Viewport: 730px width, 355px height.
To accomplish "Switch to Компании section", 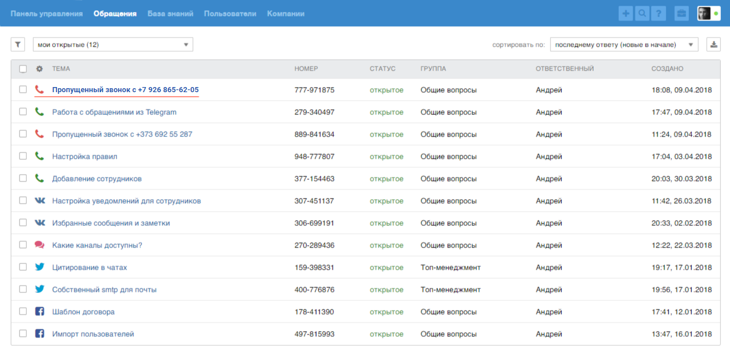I will click(285, 14).
